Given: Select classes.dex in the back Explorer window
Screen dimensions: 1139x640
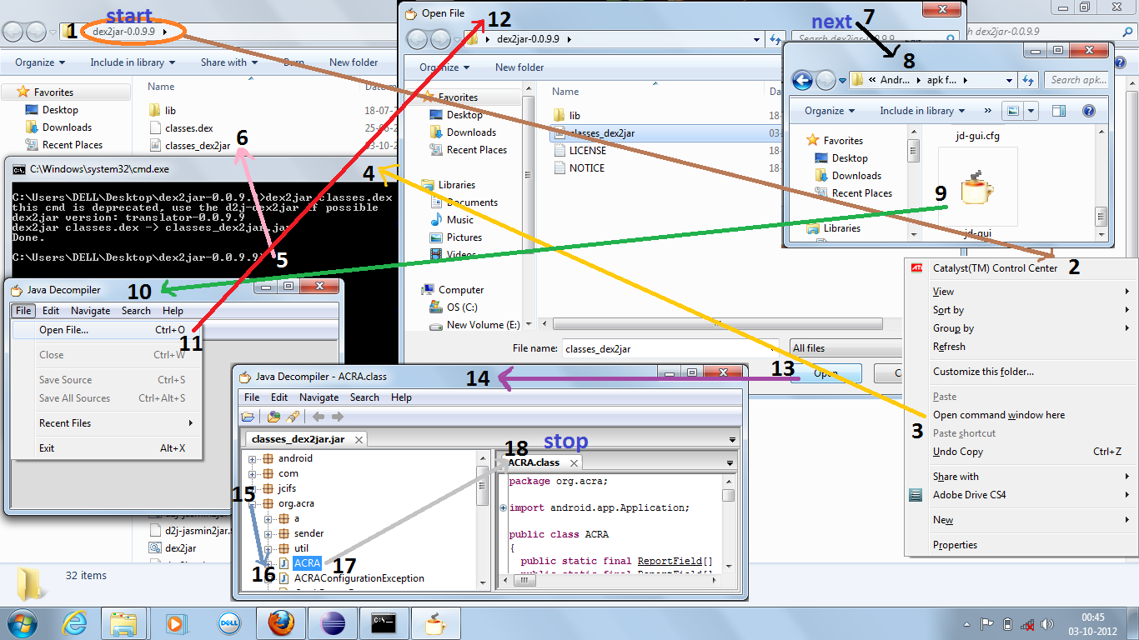Looking at the screenshot, I should click(x=188, y=128).
